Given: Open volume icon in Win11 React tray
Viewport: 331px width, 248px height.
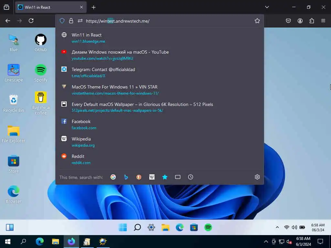Looking at the screenshot, I should coord(294,227).
